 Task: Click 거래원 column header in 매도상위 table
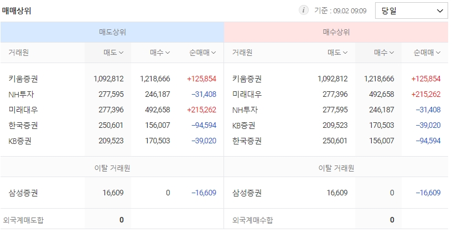click(18, 53)
